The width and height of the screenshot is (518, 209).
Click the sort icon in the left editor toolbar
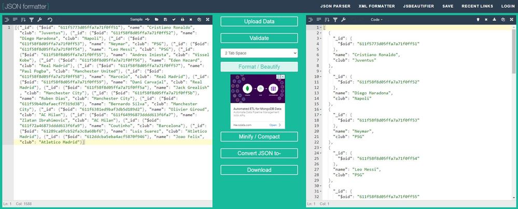coord(23,20)
